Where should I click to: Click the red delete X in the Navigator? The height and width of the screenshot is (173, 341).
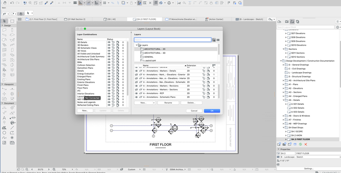coord(306,144)
